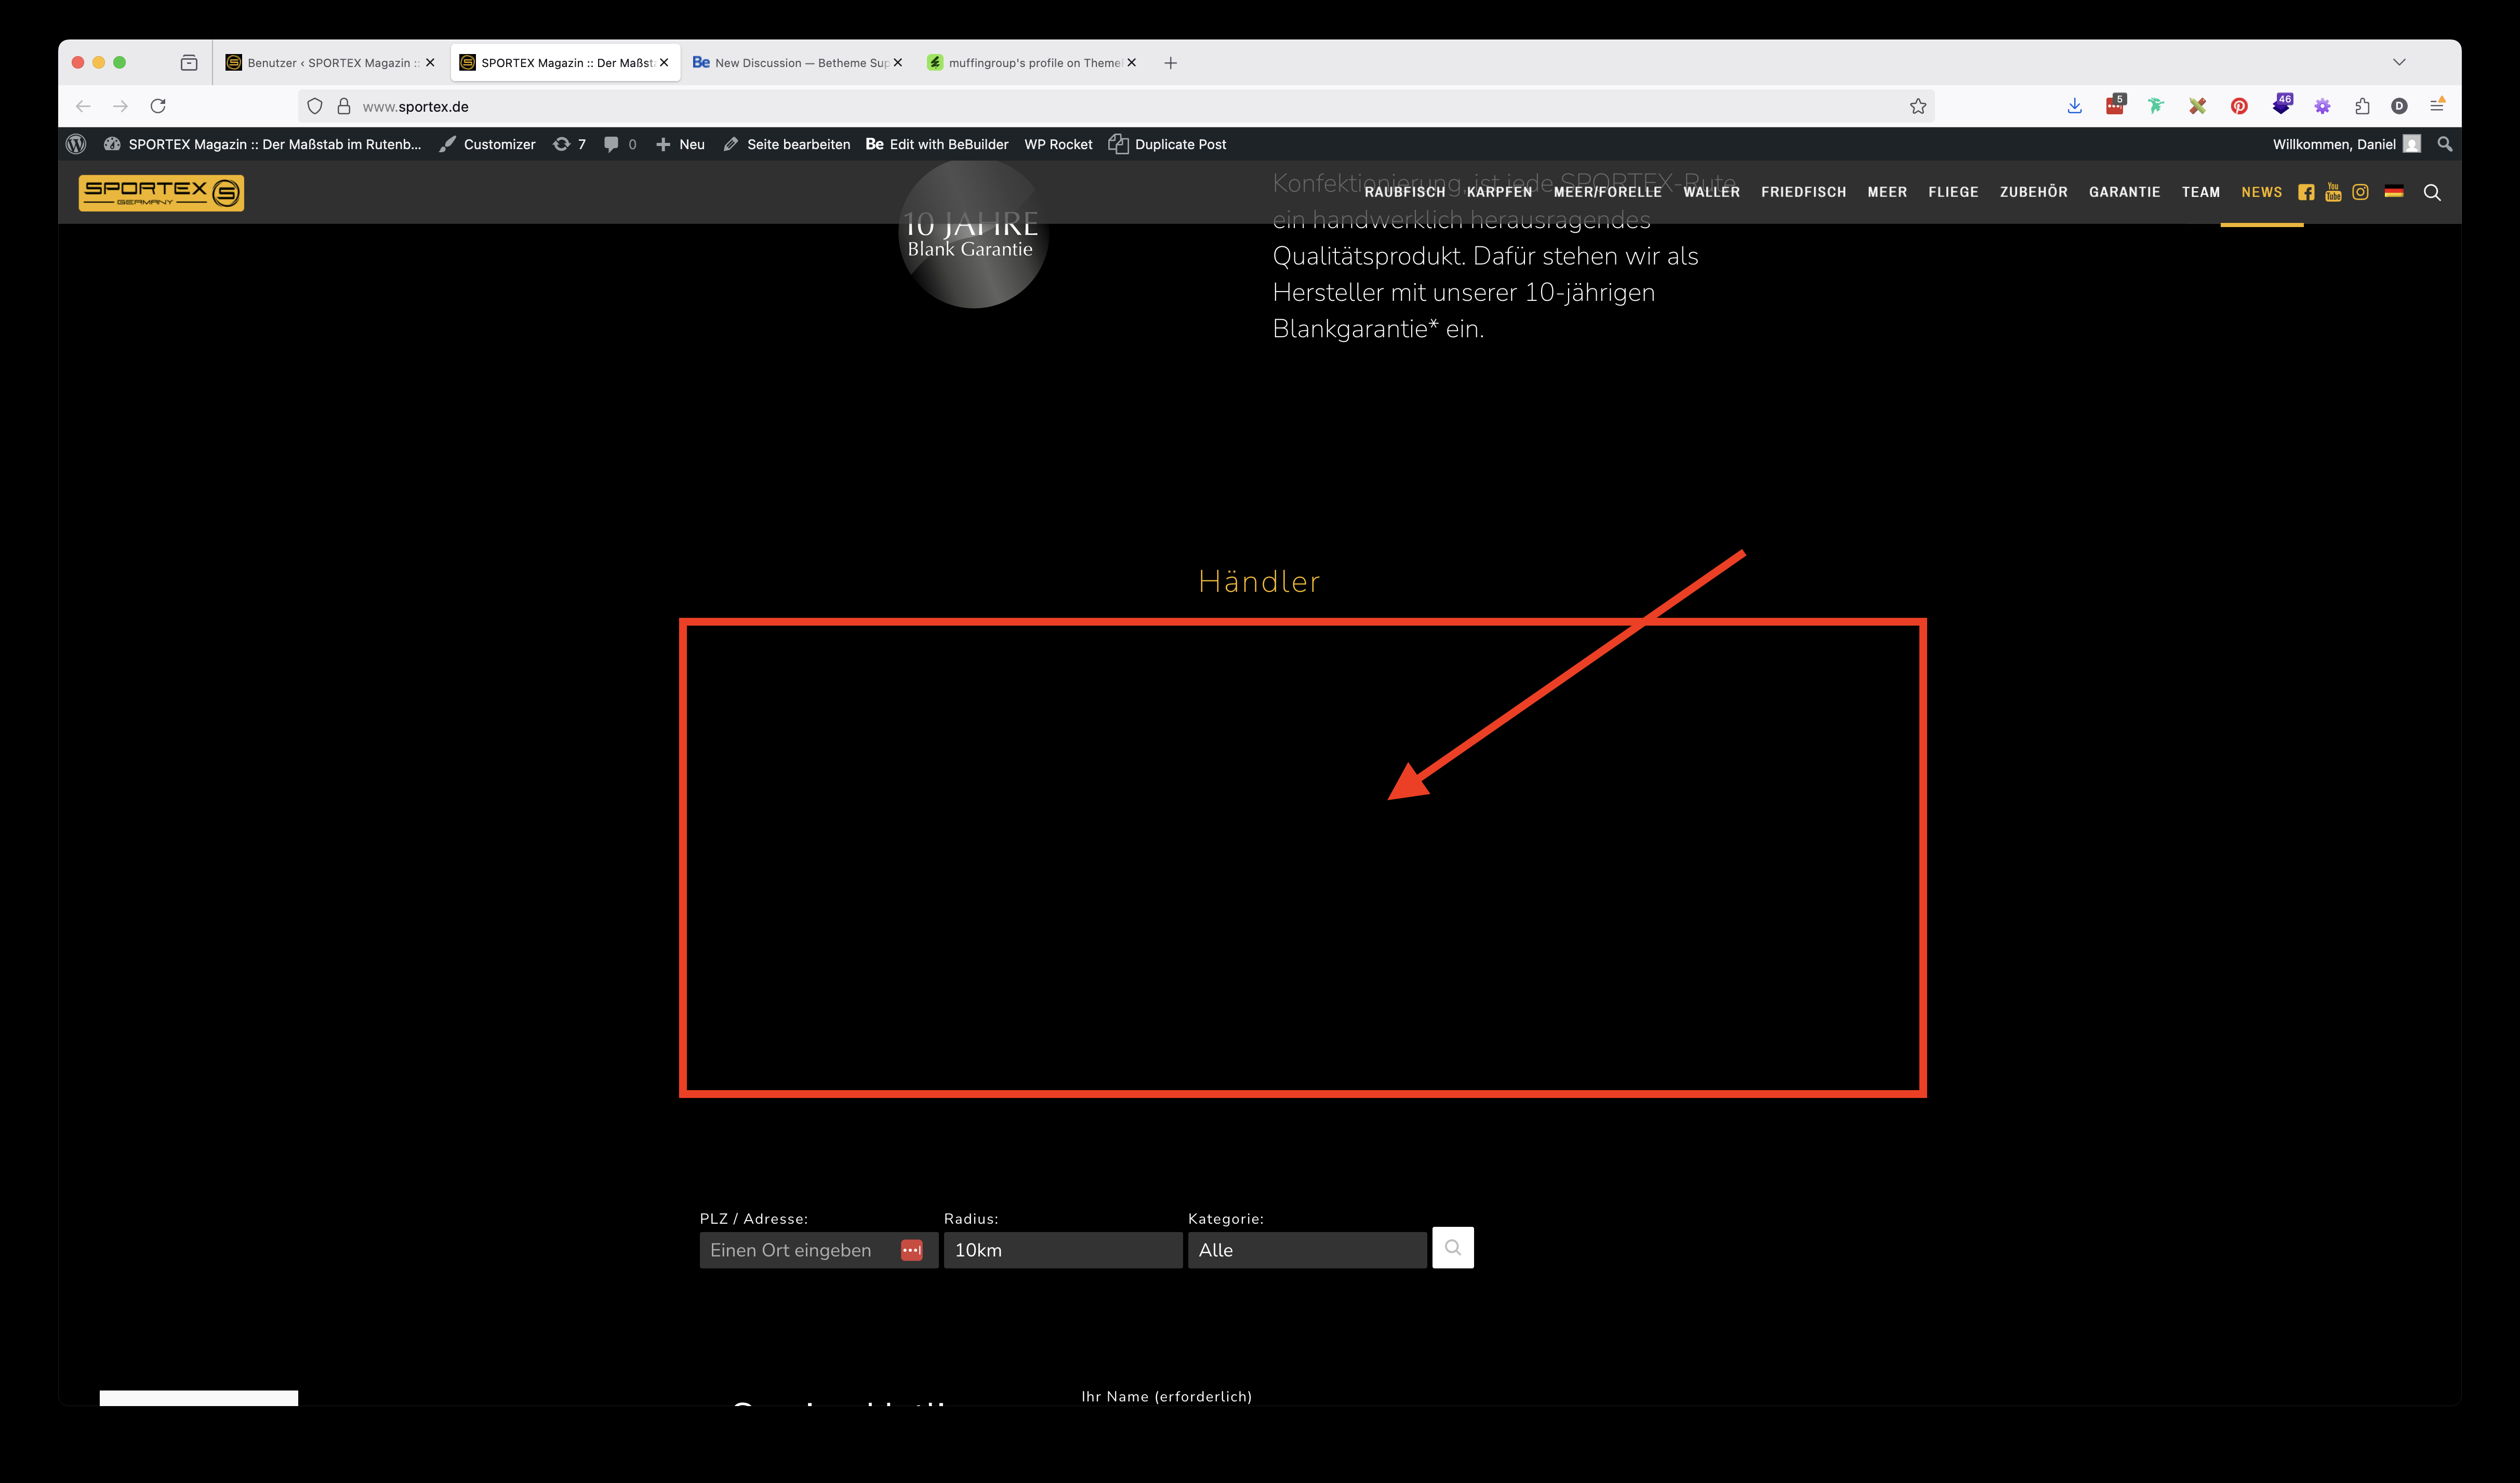The image size is (2520, 1483).
Task: Click the WordPress admin bar search icon
Action: pyautogui.click(x=2444, y=144)
